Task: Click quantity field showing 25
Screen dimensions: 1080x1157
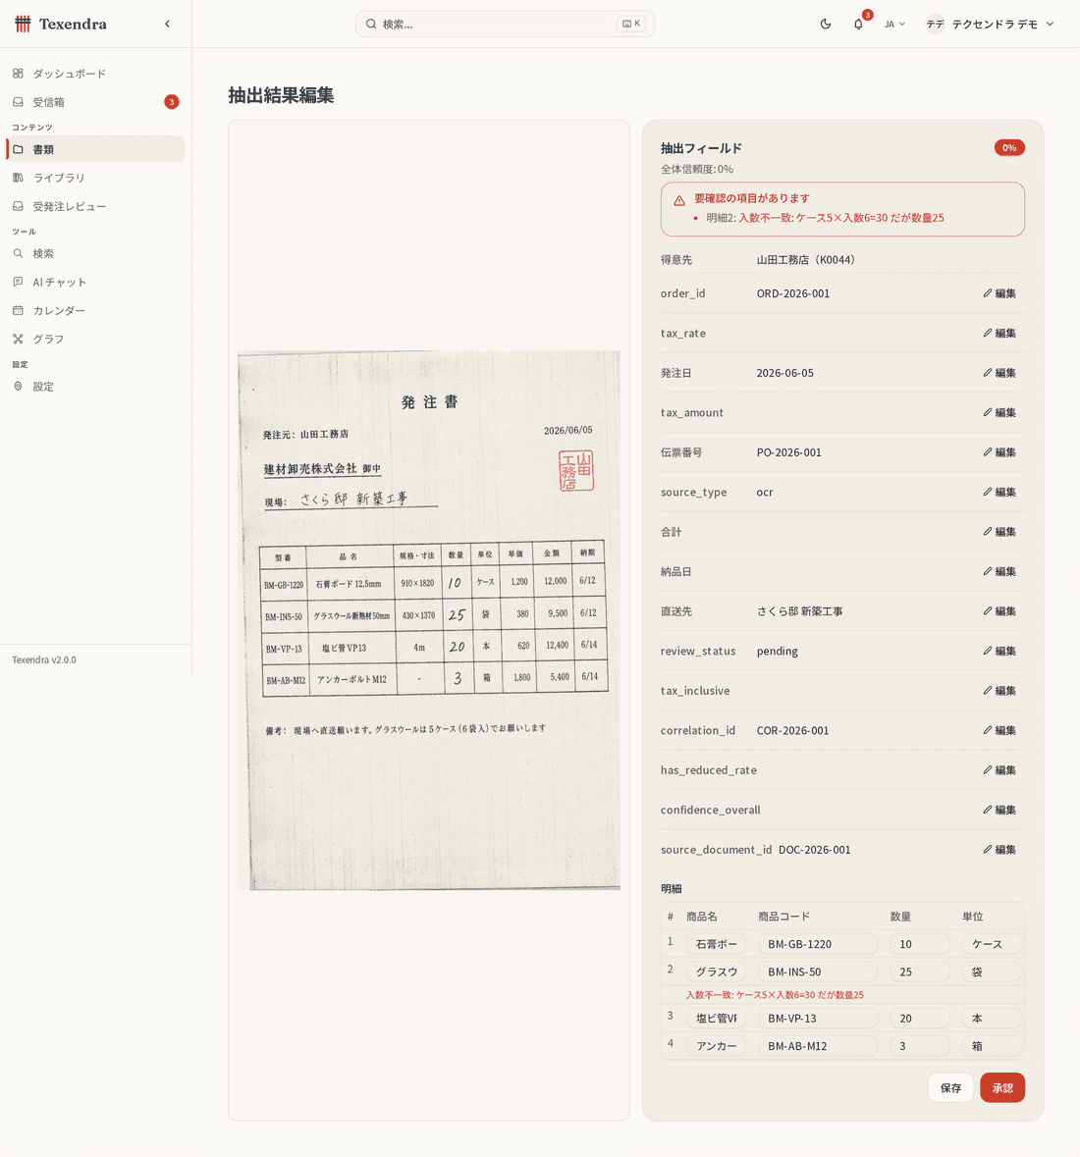Action: (920, 972)
